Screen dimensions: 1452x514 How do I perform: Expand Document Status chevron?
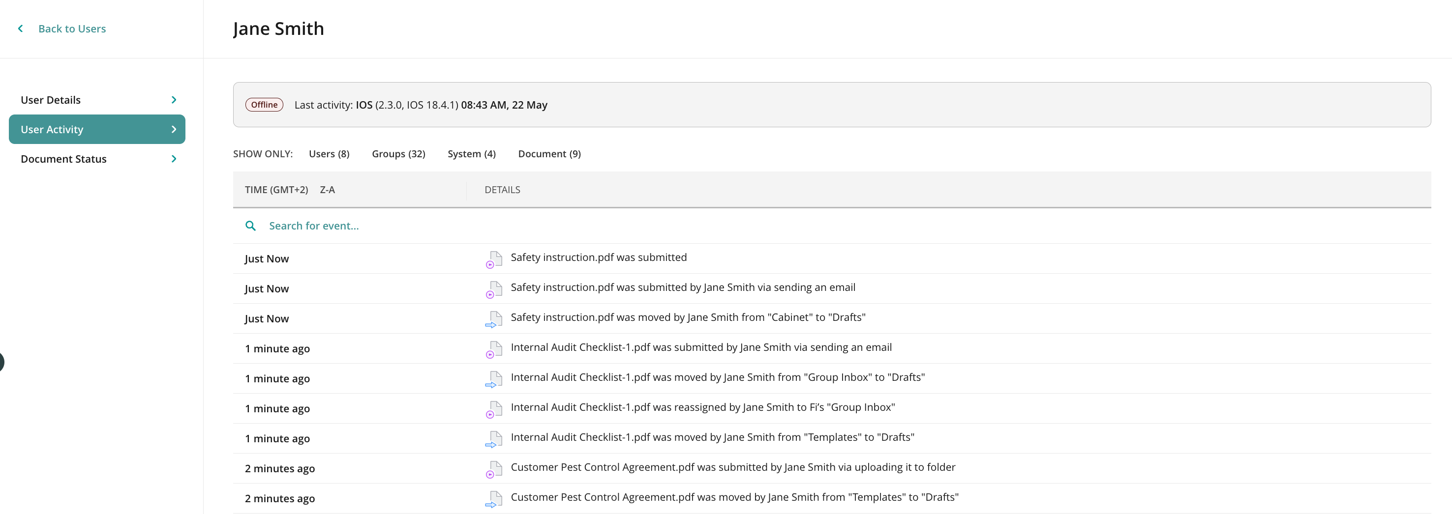tap(174, 159)
